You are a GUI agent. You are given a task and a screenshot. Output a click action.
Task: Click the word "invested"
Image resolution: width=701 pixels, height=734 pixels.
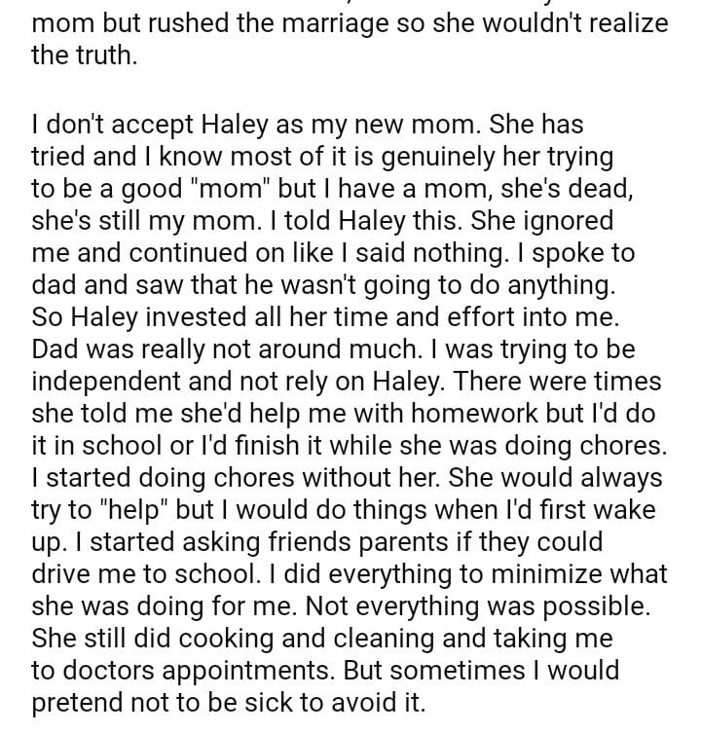[x=190, y=317]
